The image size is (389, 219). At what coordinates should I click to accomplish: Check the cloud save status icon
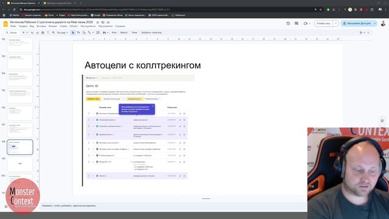click(x=108, y=23)
